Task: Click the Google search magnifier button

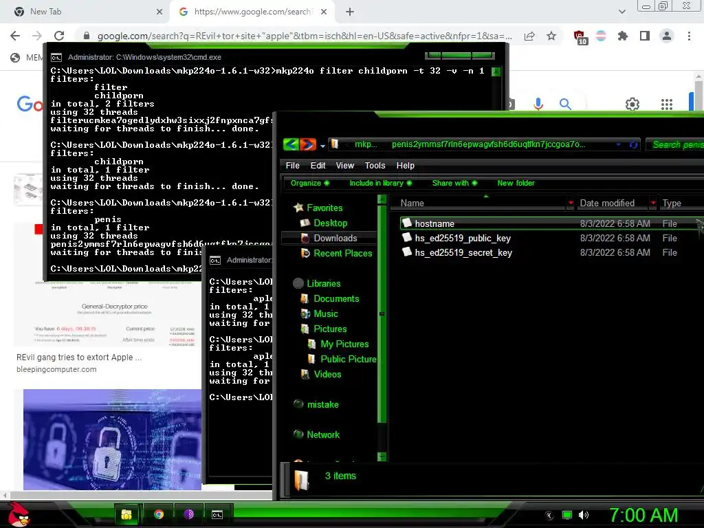Action: point(565,104)
